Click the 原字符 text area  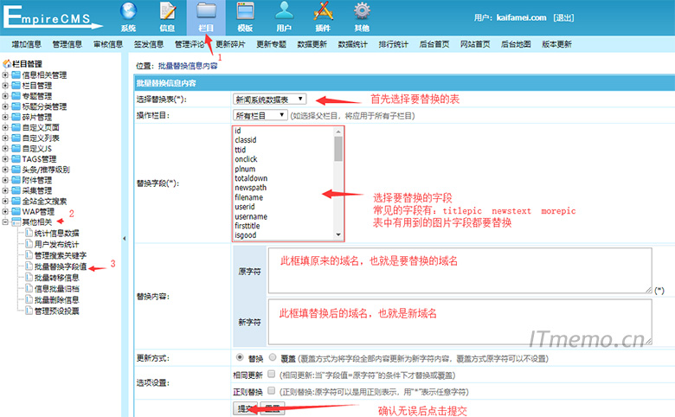tap(460, 271)
